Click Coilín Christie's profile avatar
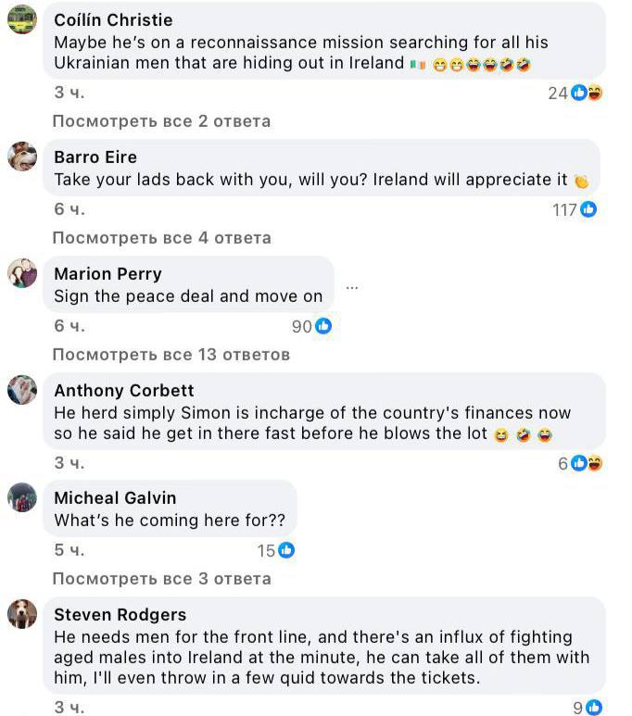 [x=22, y=19]
